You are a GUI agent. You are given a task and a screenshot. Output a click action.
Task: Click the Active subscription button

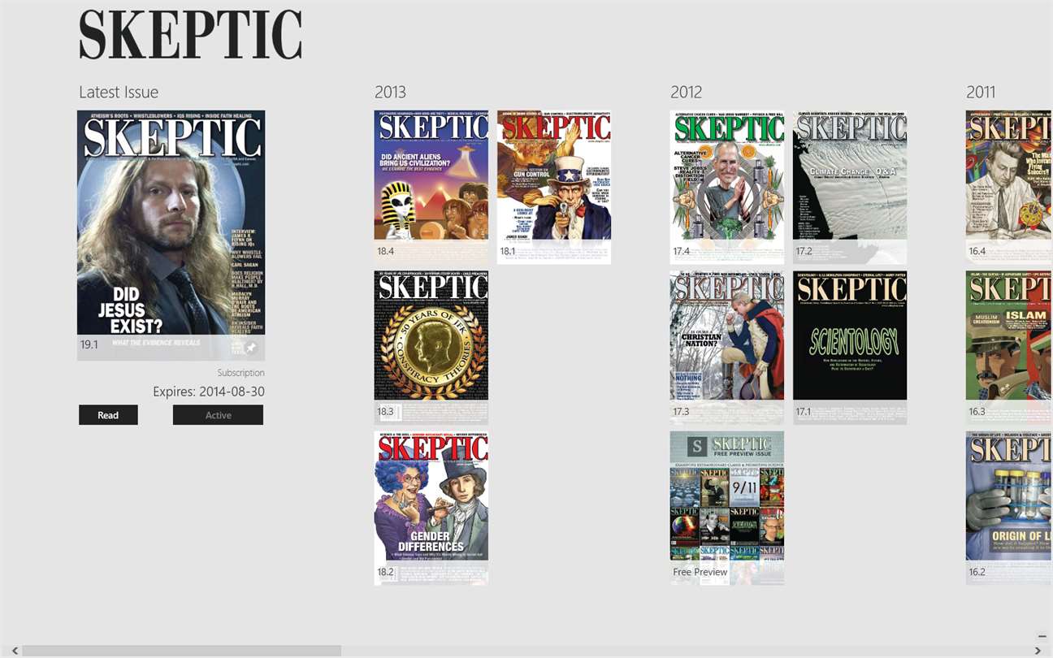pyautogui.click(x=218, y=415)
